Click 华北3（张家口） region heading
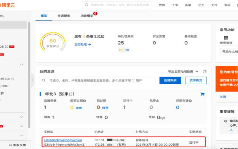 click(59, 94)
